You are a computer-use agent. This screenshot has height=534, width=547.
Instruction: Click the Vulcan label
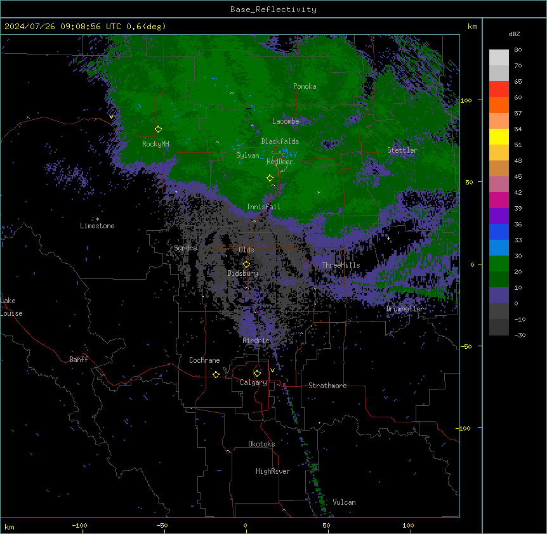tap(345, 502)
